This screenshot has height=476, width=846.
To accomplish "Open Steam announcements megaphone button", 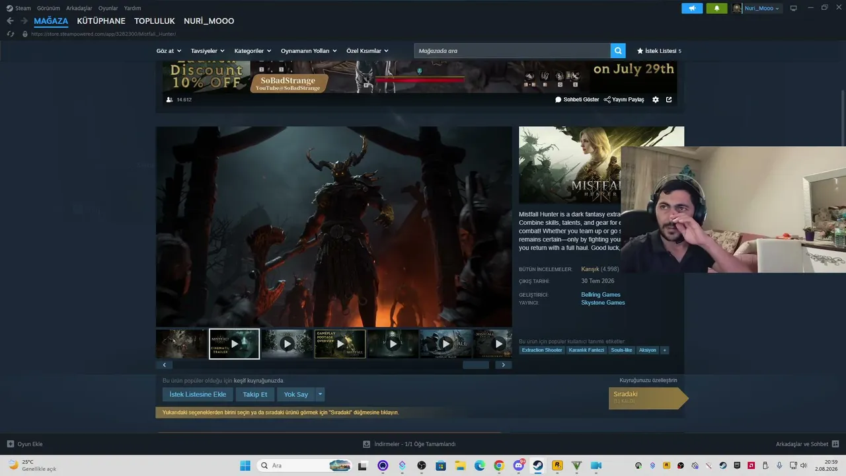I will (x=692, y=8).
